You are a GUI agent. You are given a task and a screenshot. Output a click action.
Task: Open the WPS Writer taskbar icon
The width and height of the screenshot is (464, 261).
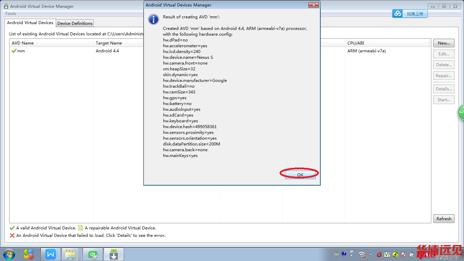click(x=51, y=254)
